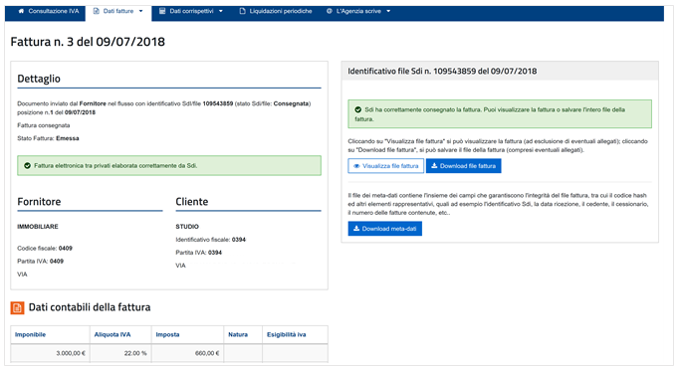
Task: Click the page icon beside Liquidazioni periodiche
Action: (242, 11)
